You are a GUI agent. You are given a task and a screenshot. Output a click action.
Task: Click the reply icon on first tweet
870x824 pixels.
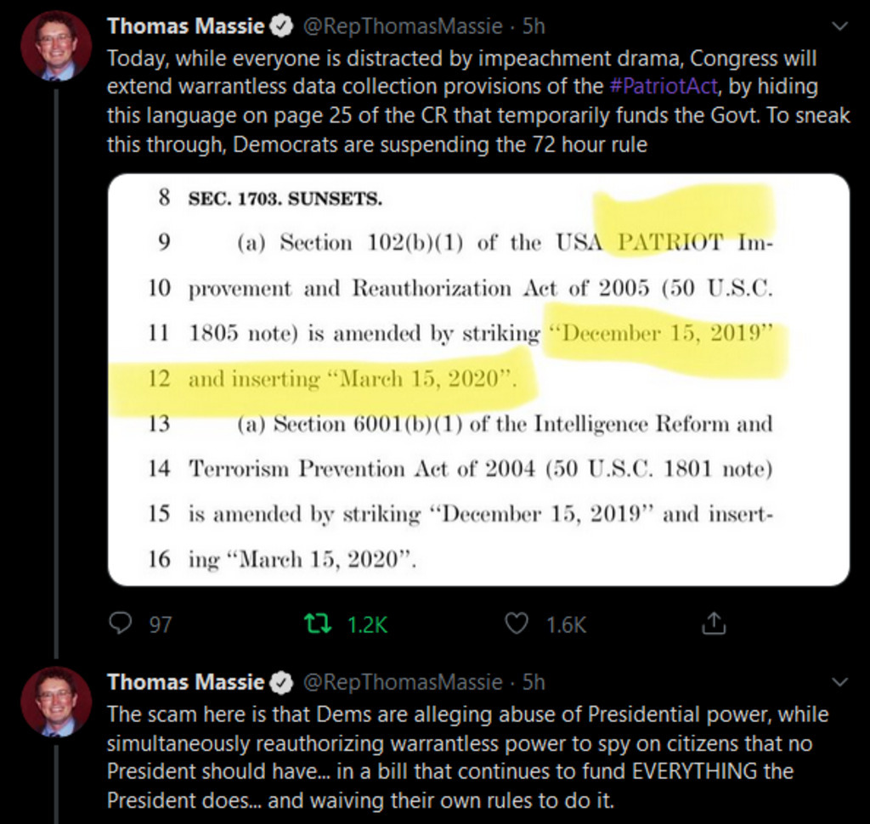[120, 624]
